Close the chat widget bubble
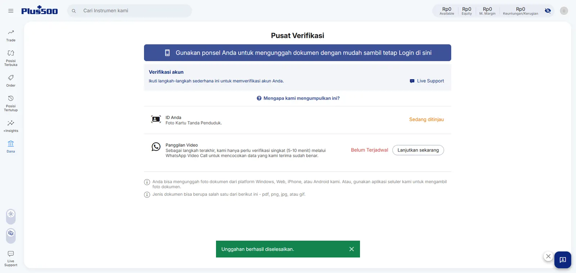 (548, 256)
